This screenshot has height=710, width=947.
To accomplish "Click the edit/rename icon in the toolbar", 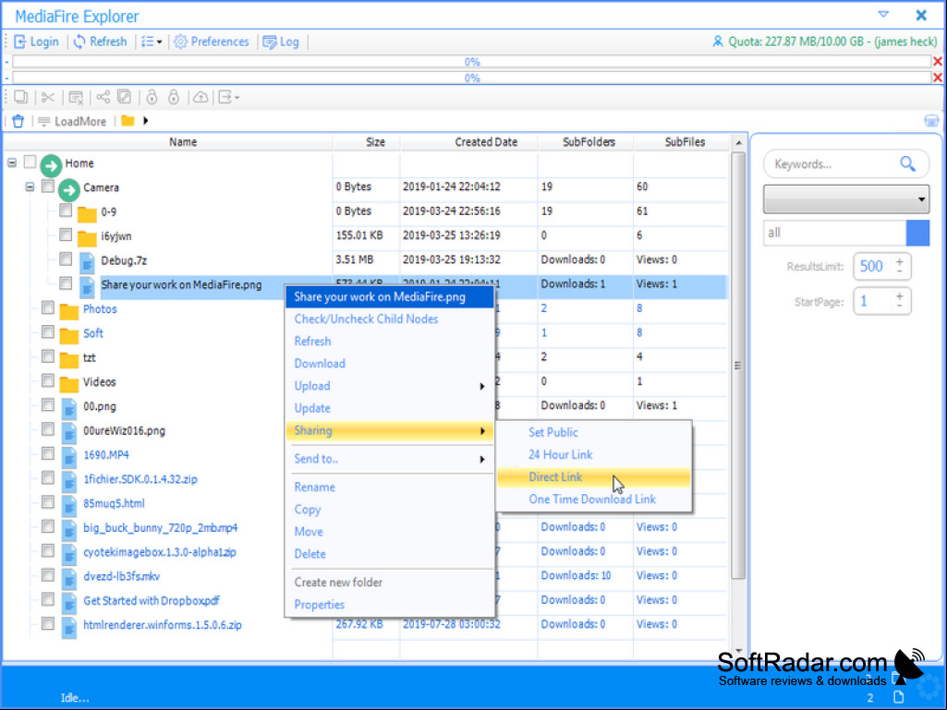I will coord(125,97).
